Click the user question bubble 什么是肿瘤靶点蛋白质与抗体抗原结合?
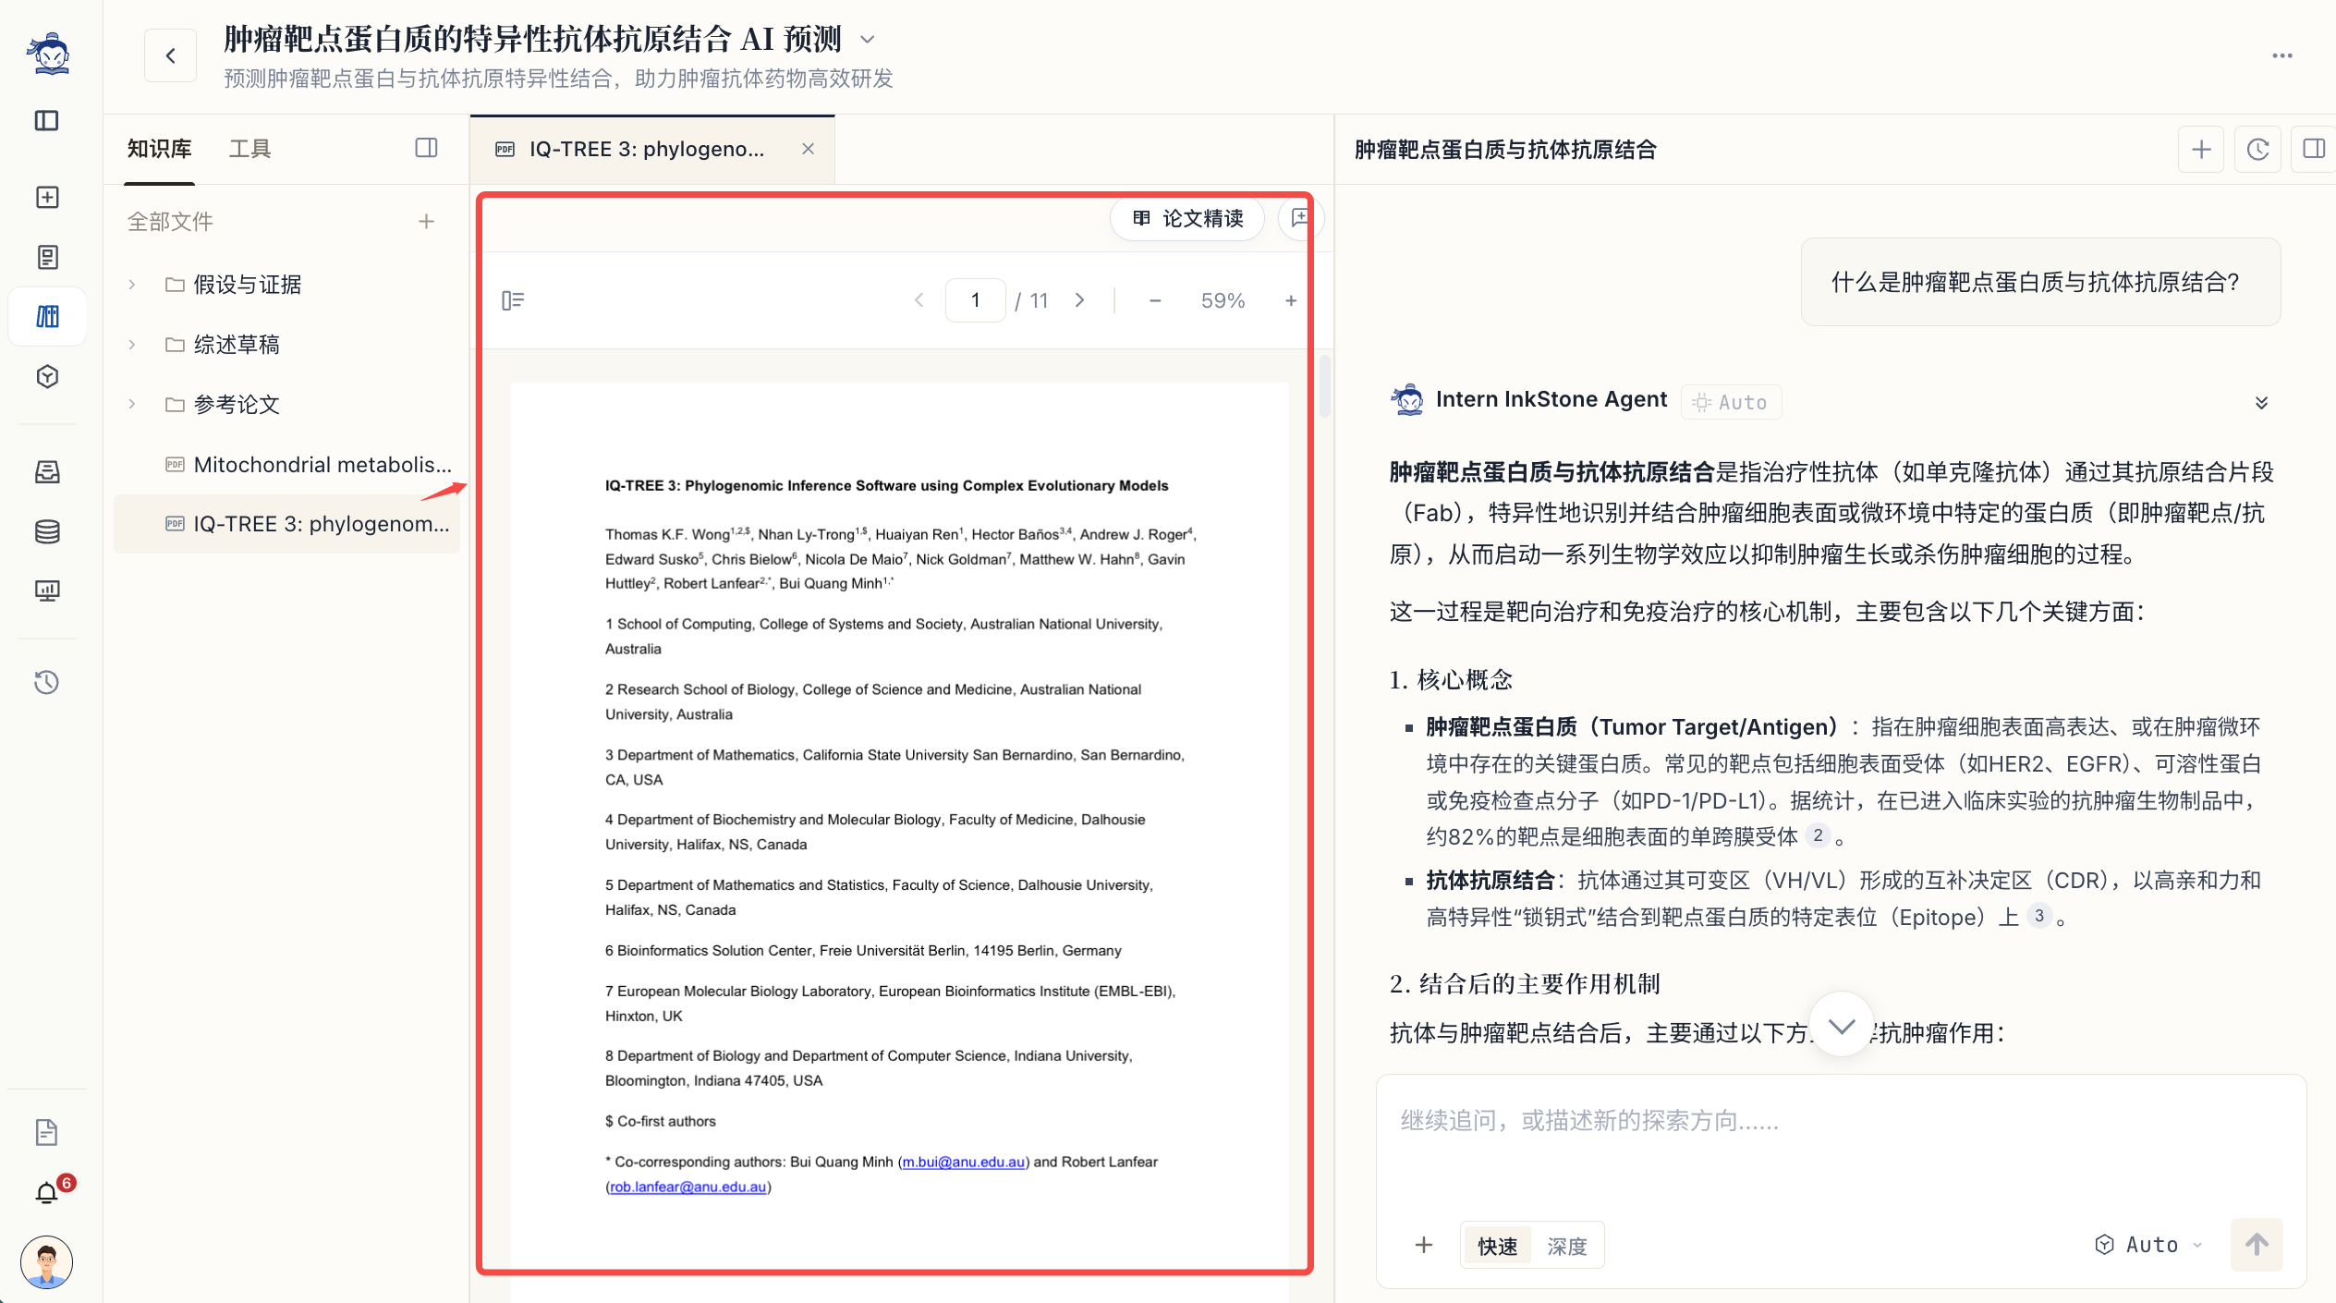Screen dimensions: 2336x1303 coord(2040,282)
